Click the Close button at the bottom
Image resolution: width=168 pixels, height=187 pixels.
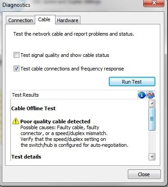(x=144, y=174)
